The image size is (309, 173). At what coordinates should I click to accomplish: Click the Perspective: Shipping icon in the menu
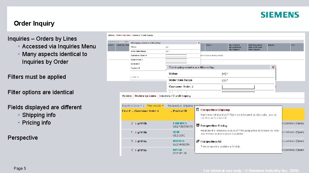click(197, 110)
